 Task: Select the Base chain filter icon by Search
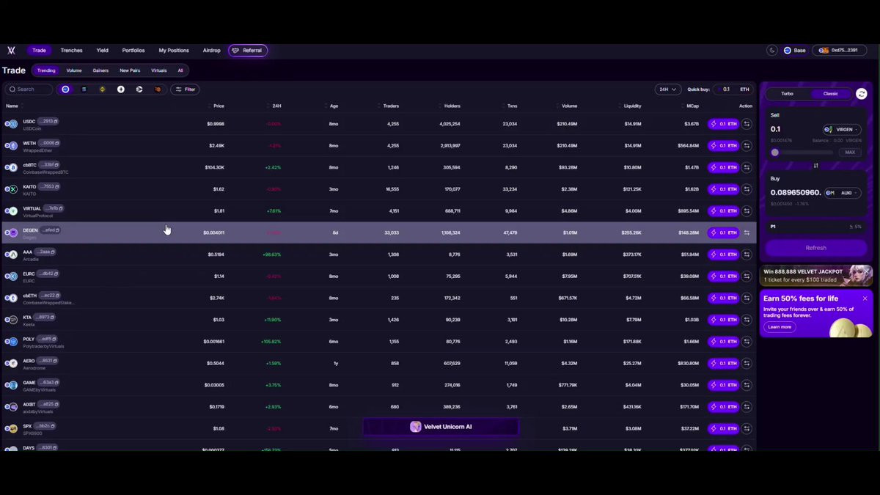coord(65,89)
